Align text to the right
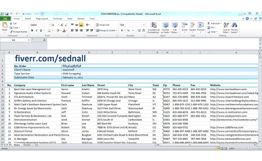262x161 pixels. coord(81,30)
